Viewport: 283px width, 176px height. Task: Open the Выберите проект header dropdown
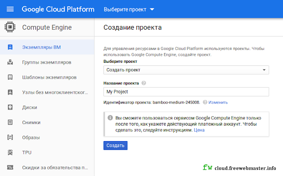pos(129,9)
